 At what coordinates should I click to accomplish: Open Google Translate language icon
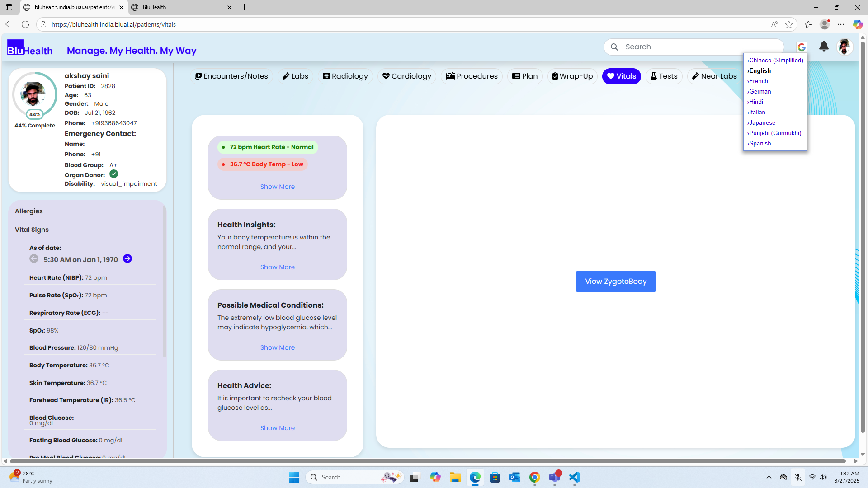(802, 47)
